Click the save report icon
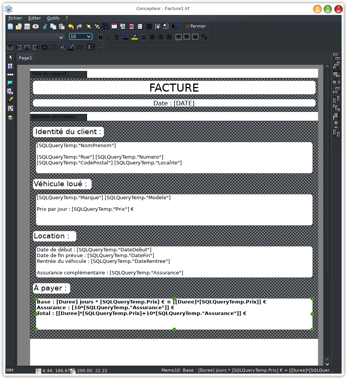This screenshot has height=379, width=347. click(x=27, y=26)
